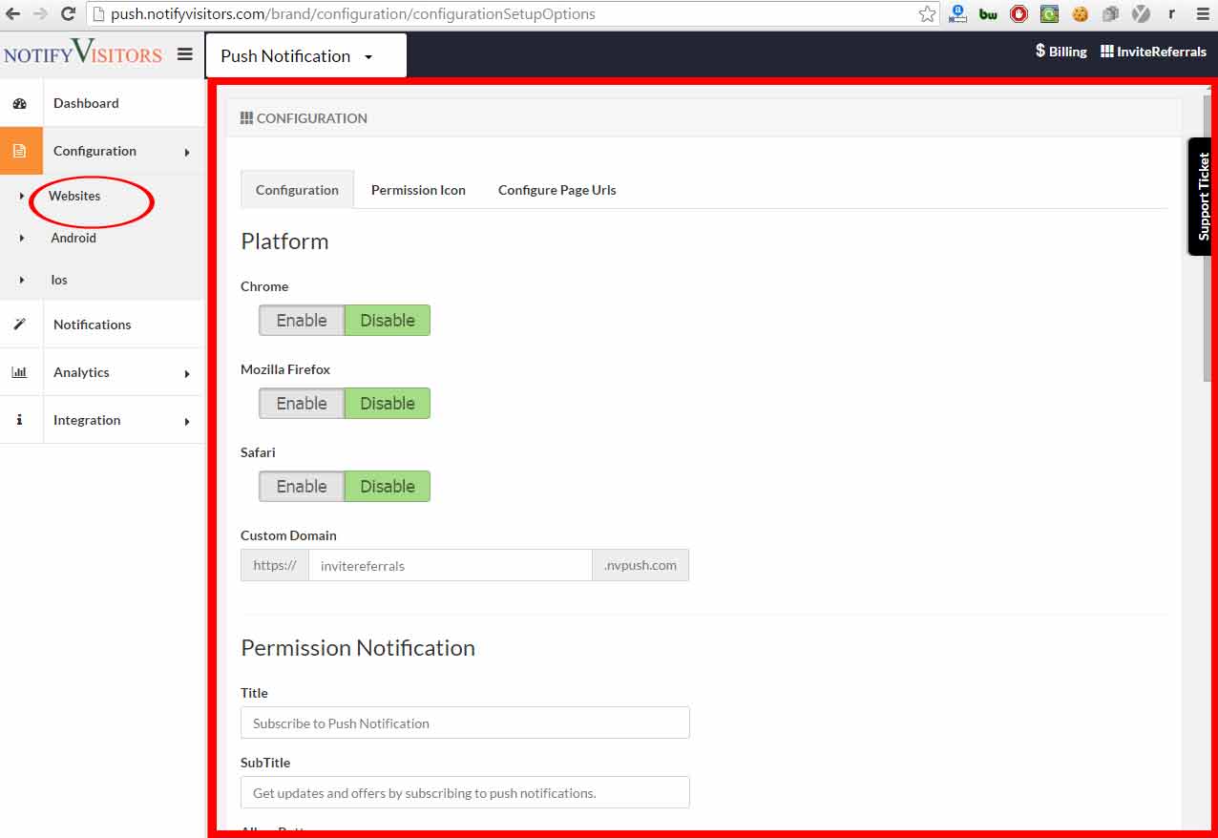Image resolution: width=1218 pixels, height=838 pixels.
Task: Click the Custom Domain text field
Action: tap(449, 565)
